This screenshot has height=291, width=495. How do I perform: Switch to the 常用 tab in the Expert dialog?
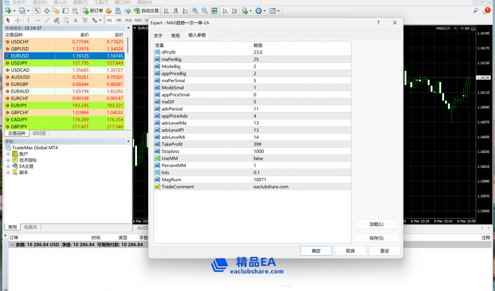coord(176,35)
